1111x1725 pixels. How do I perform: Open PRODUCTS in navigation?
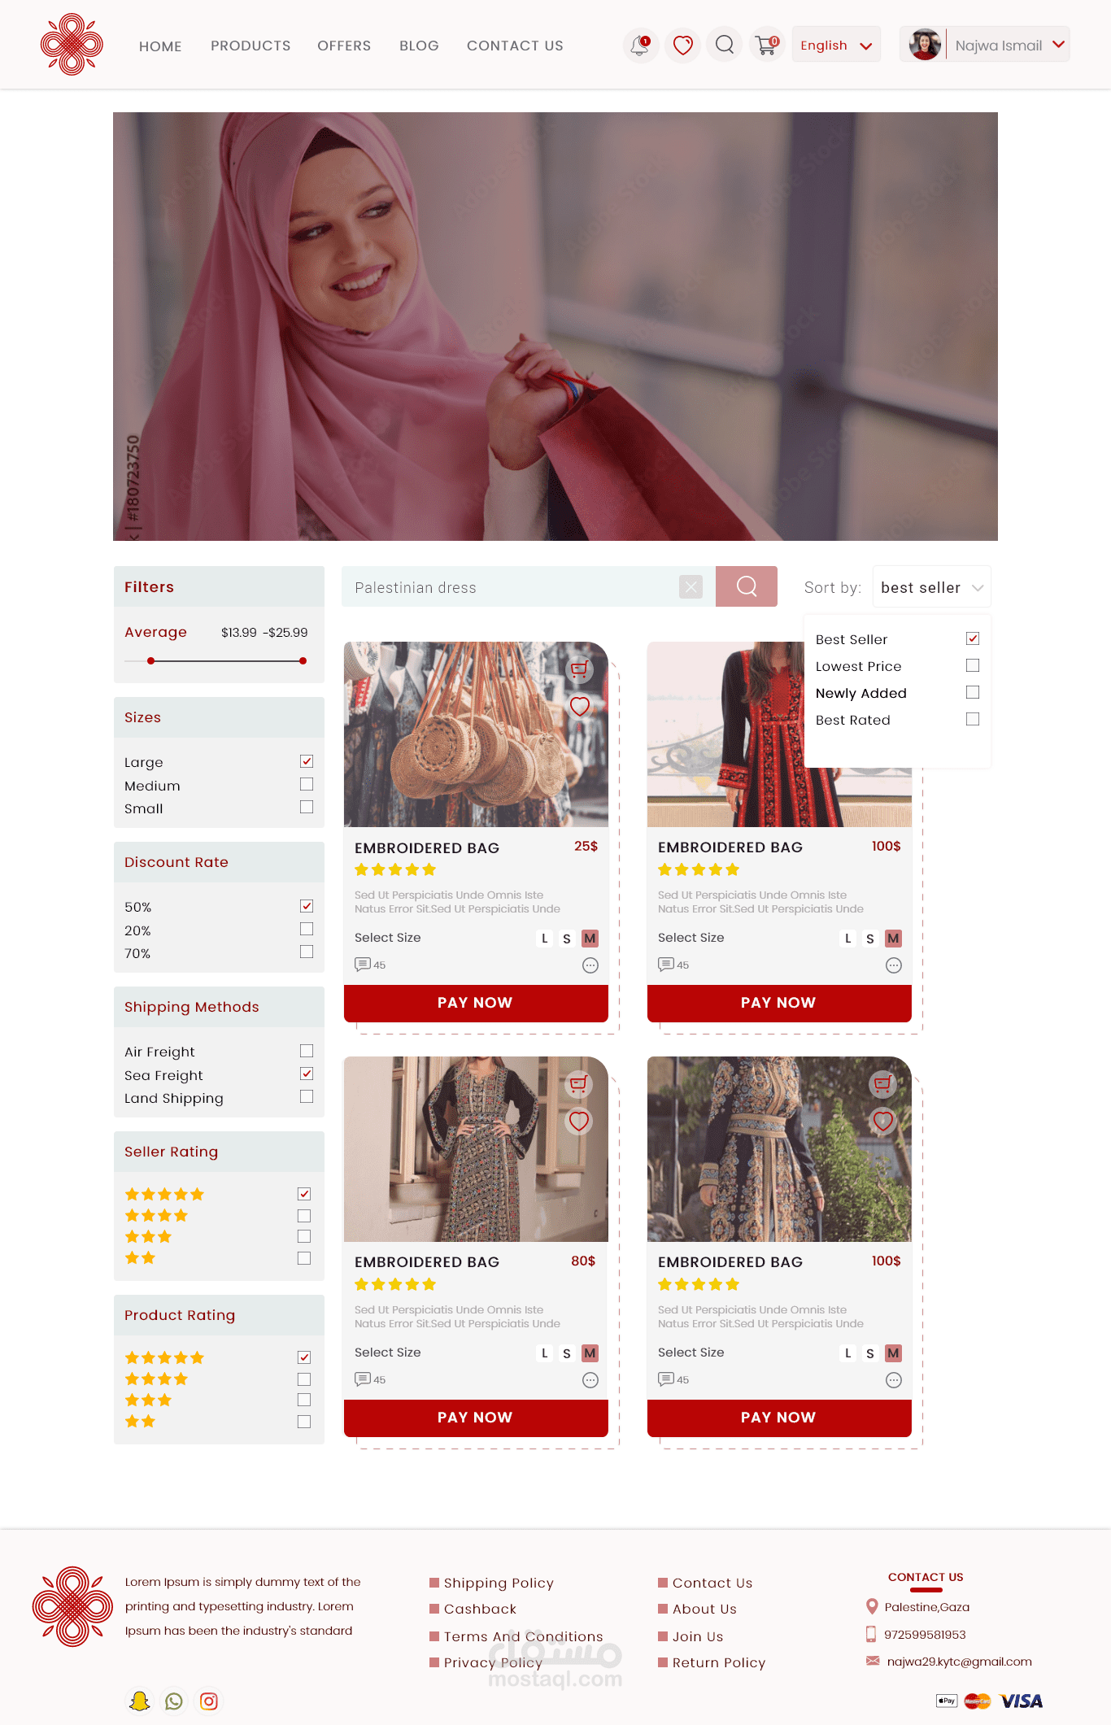(x=251, y=46)
